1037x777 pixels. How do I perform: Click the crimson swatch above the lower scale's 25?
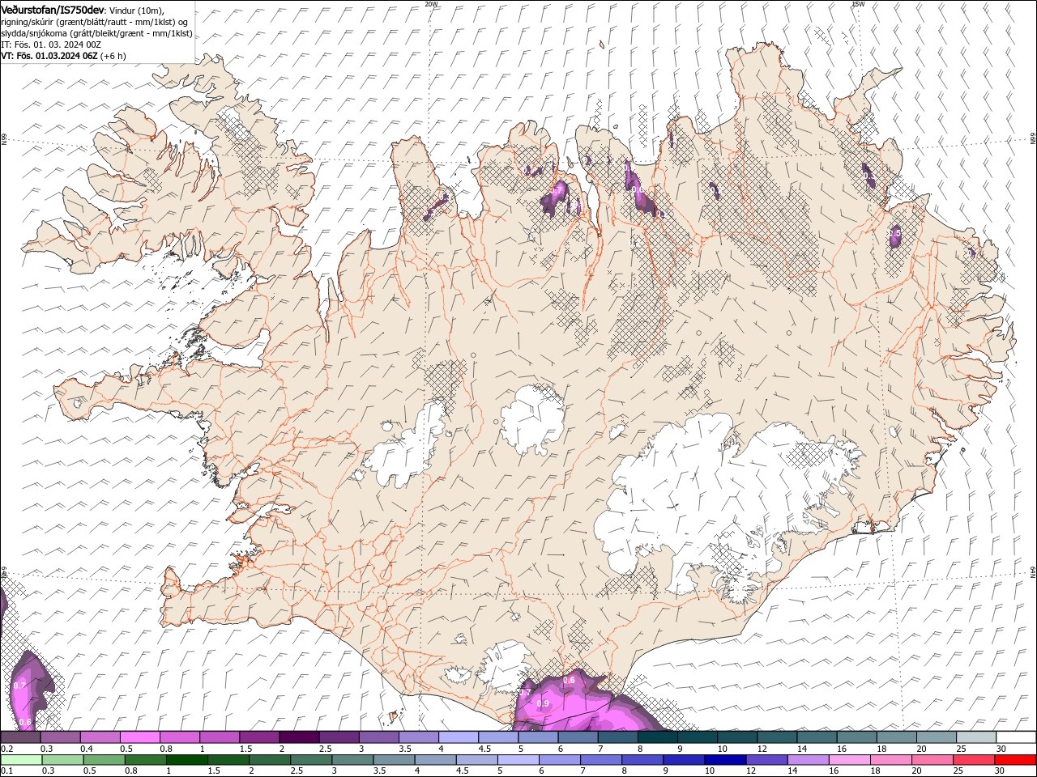tap(973, 760)
